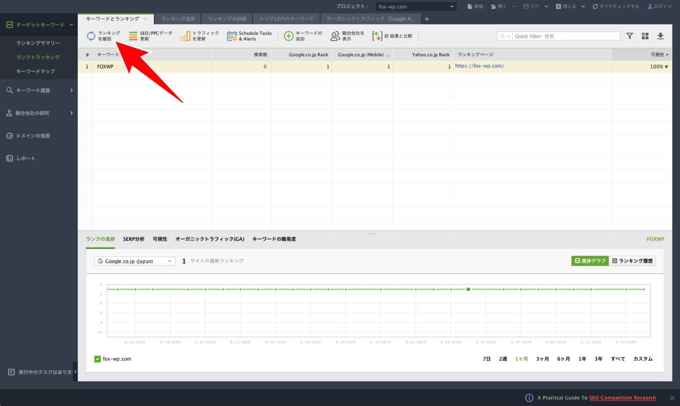The image size is (680, 406).
Task: Select the 1ヶ月 time range
Action: point(521,359)
